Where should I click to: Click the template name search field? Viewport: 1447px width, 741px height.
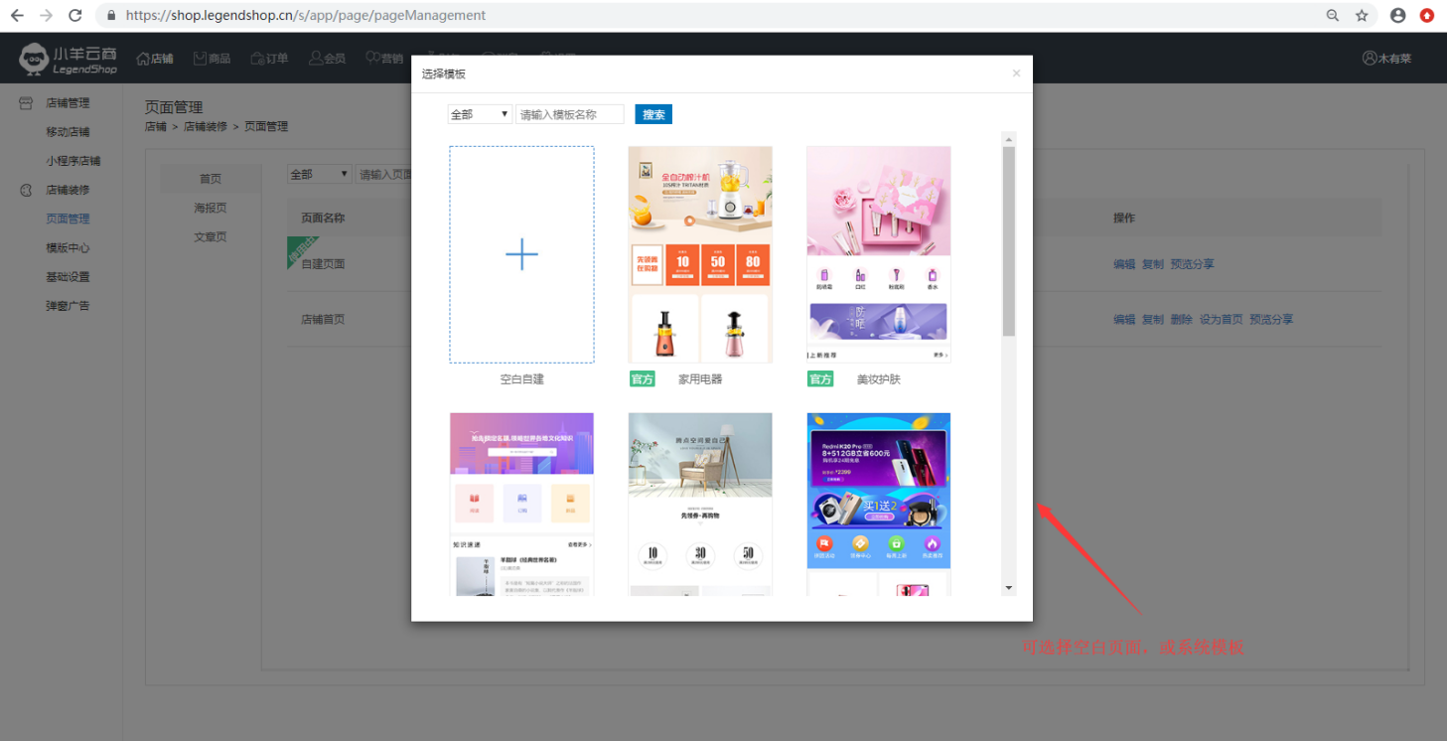point(569,114)
